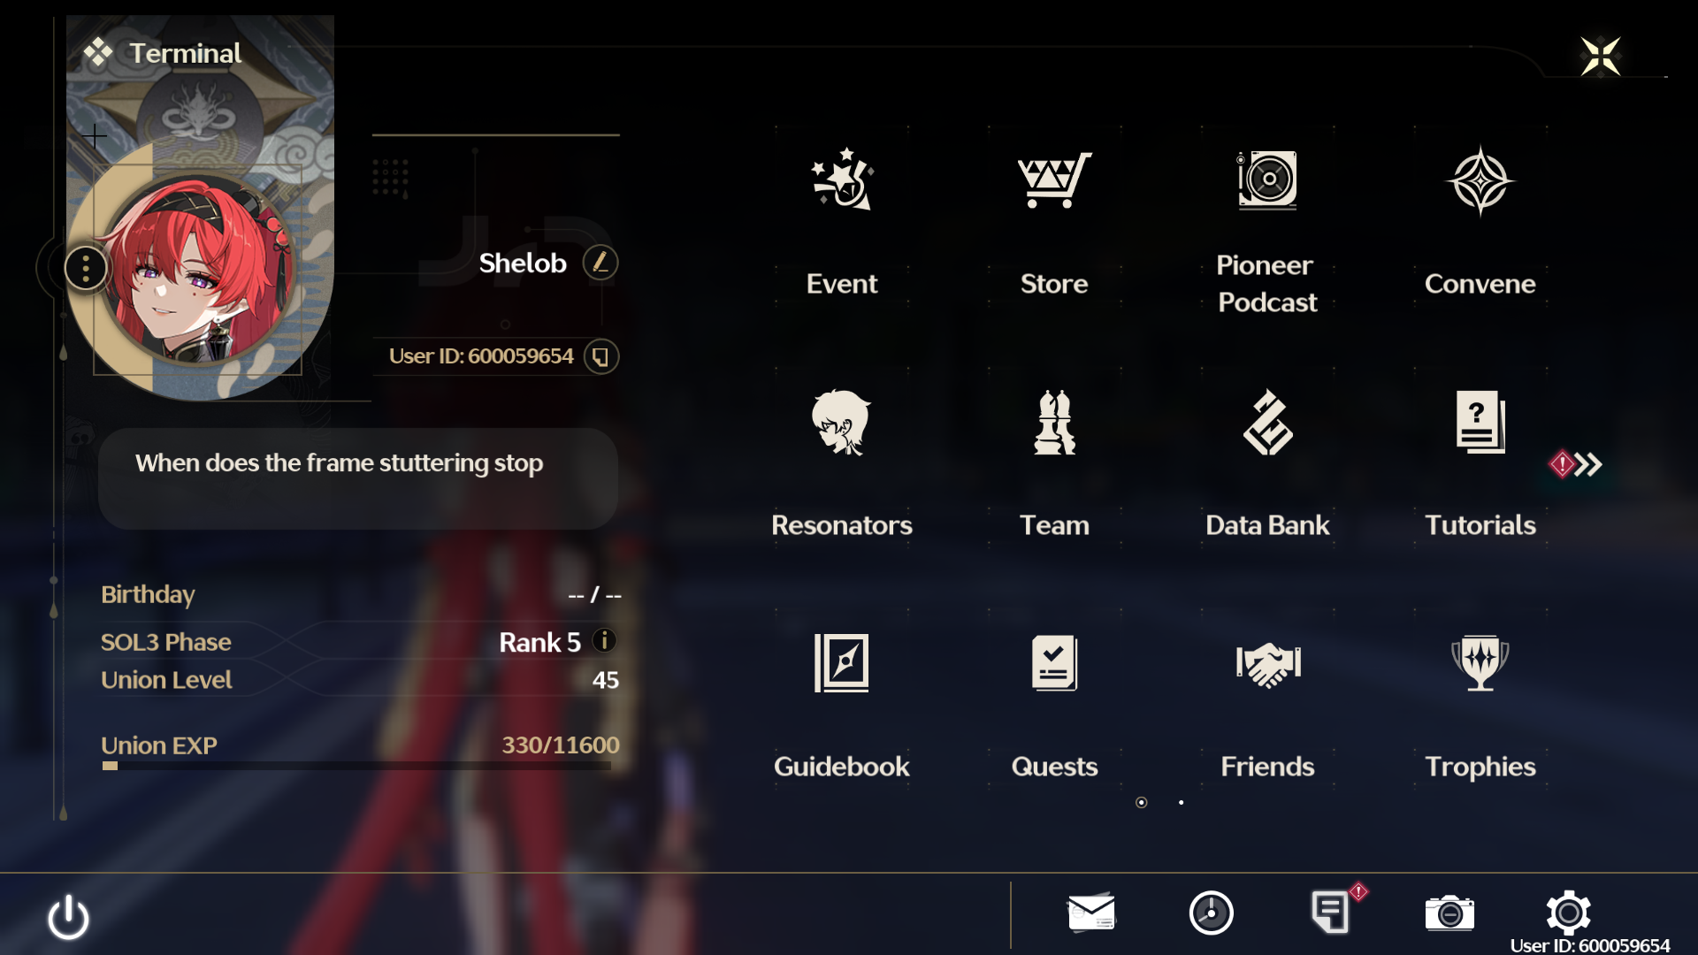Open Trophies

pos(1480,663)
